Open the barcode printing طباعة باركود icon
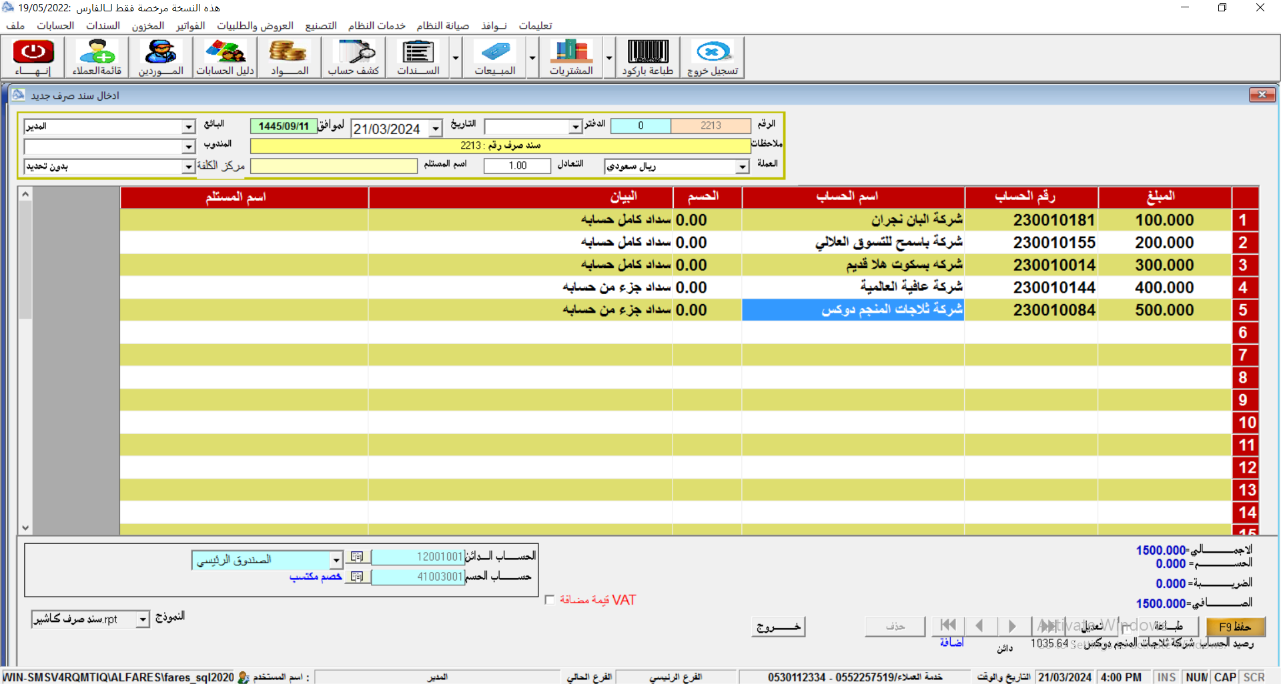 [648, 57]
